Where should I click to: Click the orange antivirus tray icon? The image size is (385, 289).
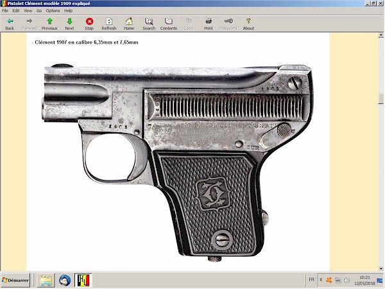329,280
